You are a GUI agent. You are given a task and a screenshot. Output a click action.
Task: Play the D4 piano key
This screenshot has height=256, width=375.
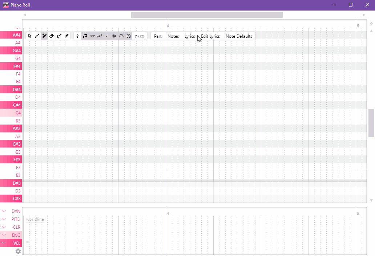[11, 97]
